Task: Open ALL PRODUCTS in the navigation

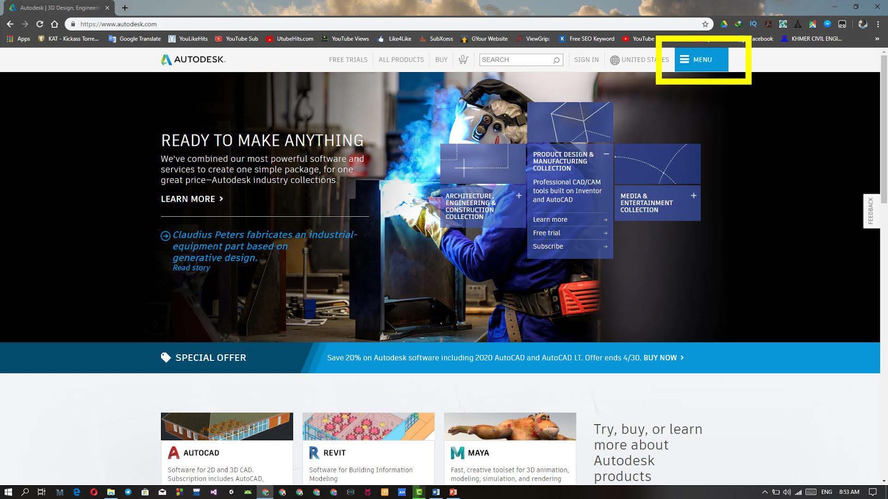Action: pos(401,60)
